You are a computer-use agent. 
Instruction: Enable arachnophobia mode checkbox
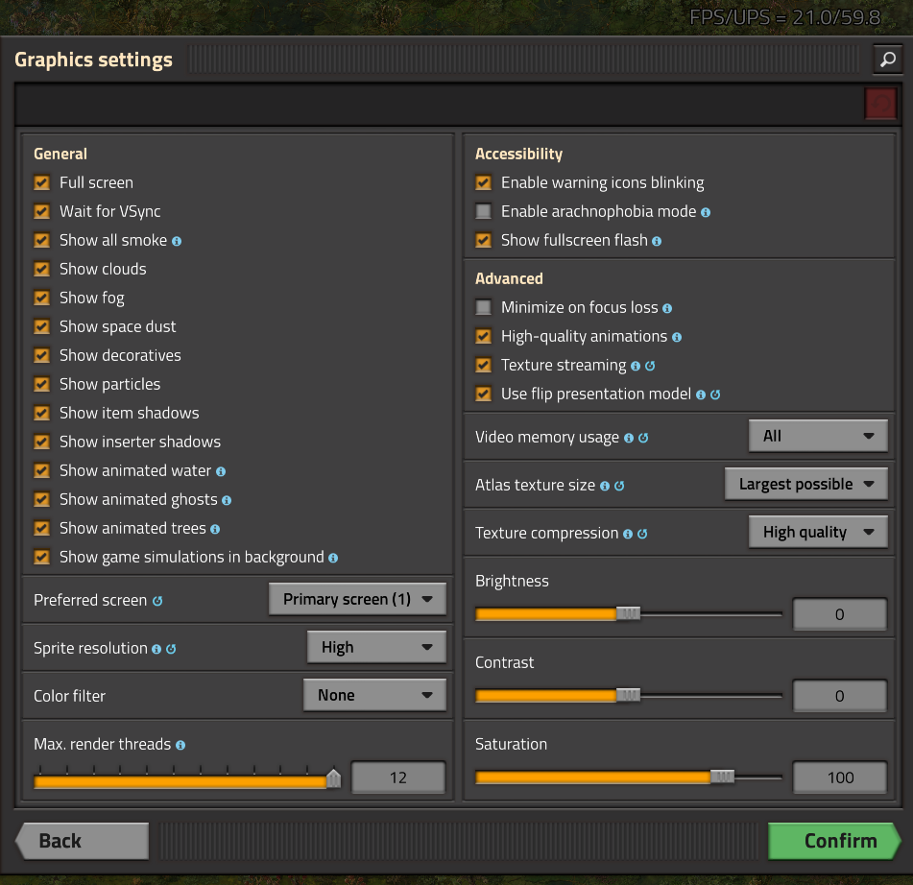484,211
